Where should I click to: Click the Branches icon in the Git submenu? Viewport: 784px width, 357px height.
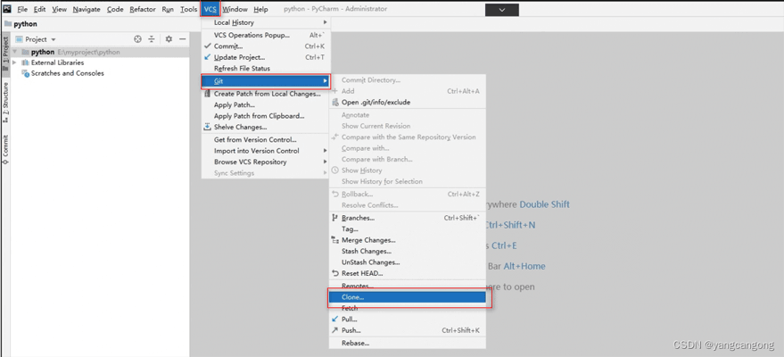pos(335,218)
